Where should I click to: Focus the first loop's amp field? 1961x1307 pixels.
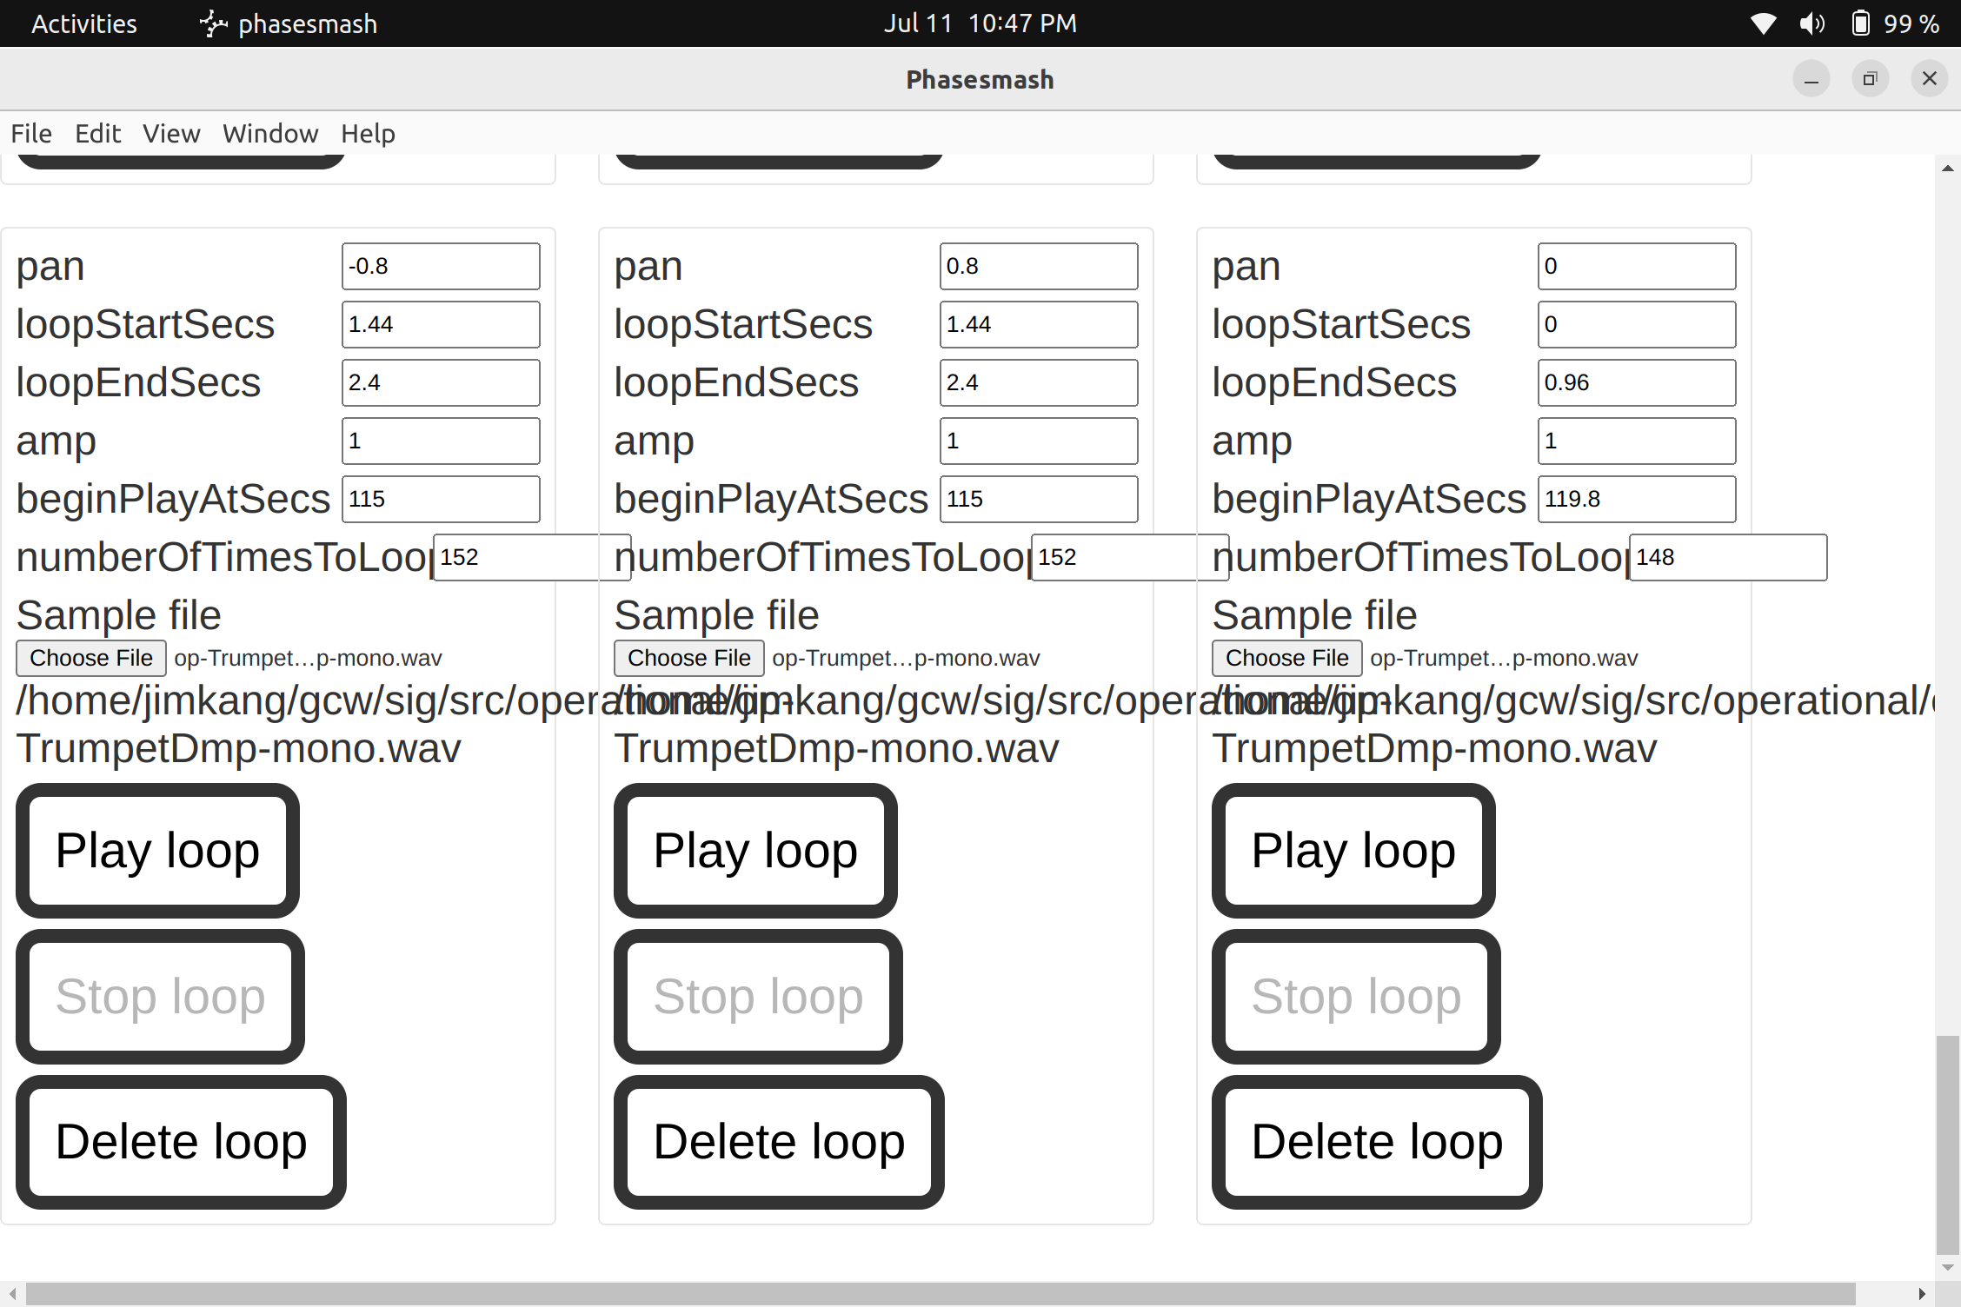pyautogui.click(x=441, y=441)
